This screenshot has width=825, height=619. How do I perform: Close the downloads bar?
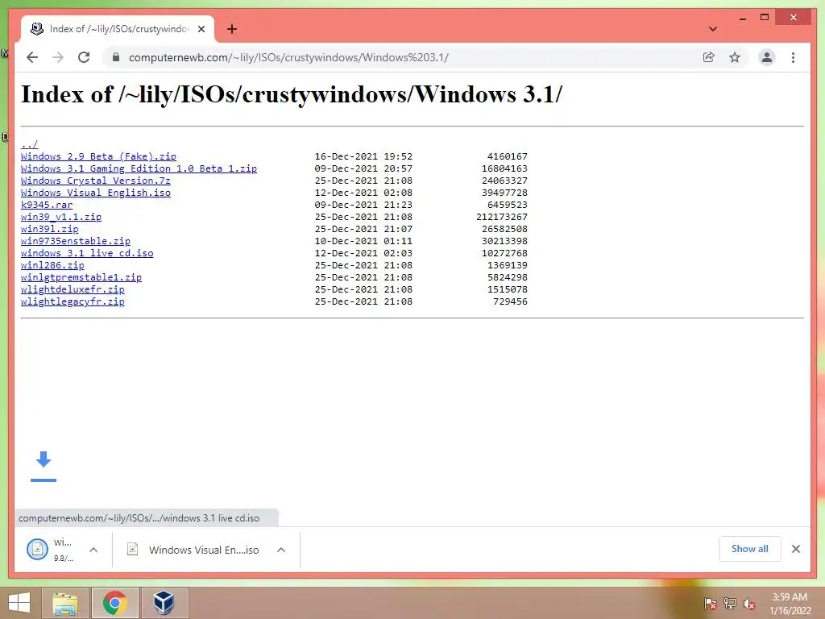796,549
